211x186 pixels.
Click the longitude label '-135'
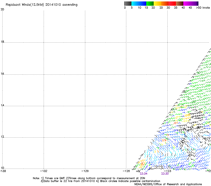3,171
